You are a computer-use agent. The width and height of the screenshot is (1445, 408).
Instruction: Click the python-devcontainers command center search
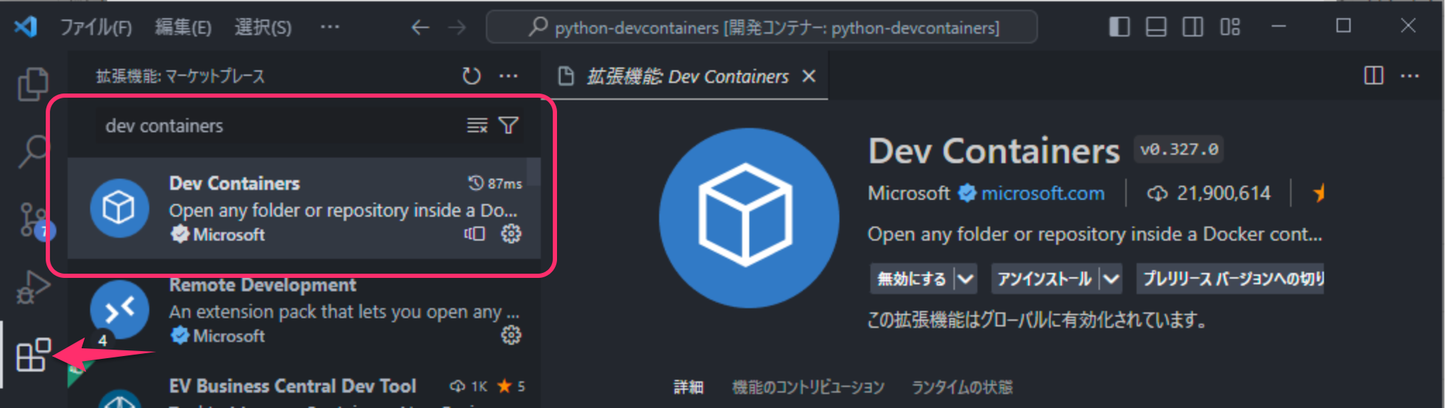[762, 27]
